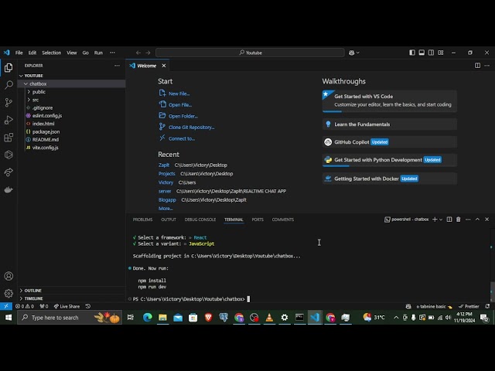Click New File link
495x371 pixels.
[179, 94]
